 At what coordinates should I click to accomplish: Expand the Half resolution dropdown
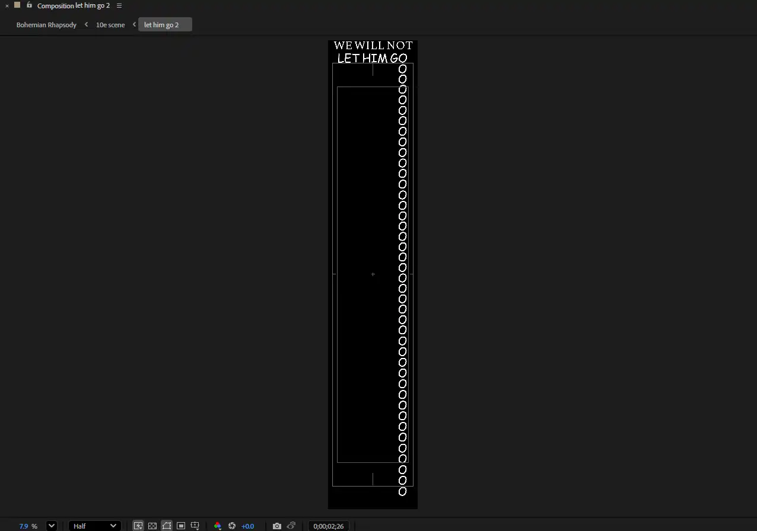95,526
